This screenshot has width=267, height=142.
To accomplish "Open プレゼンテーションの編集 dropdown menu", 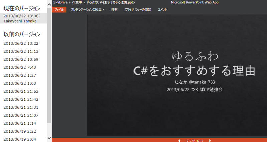I will point(87,10).
